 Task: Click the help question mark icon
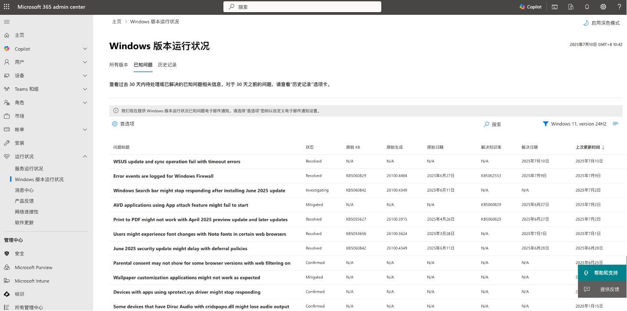[x=619, y=7]
